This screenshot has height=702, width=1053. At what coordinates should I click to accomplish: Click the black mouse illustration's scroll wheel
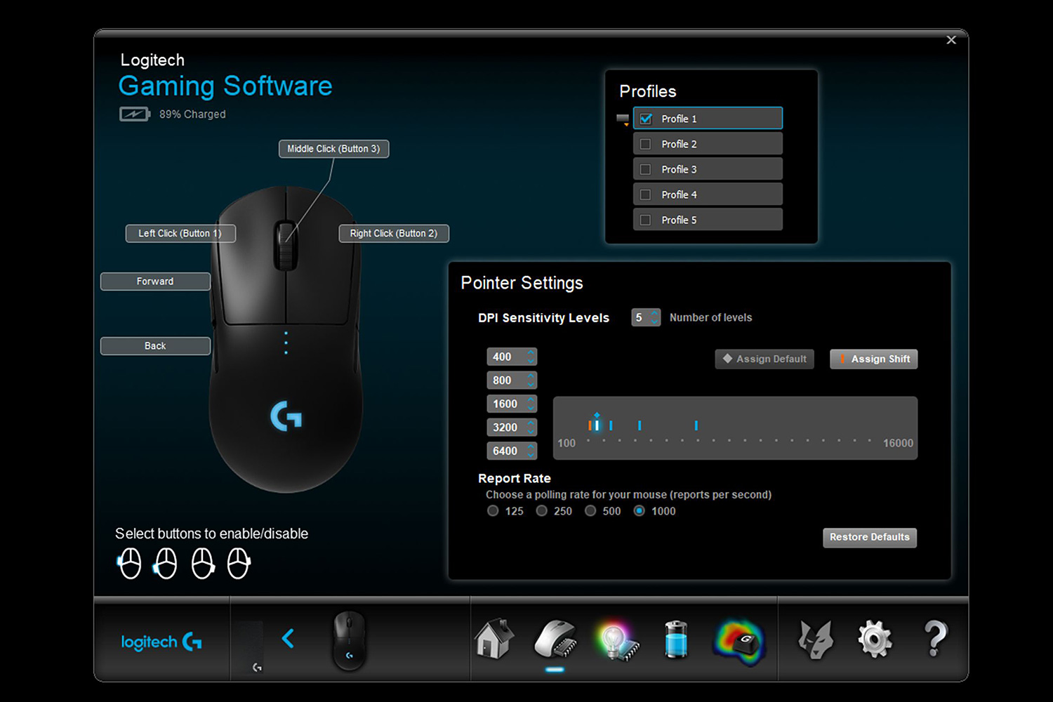[x=285, y=245]
